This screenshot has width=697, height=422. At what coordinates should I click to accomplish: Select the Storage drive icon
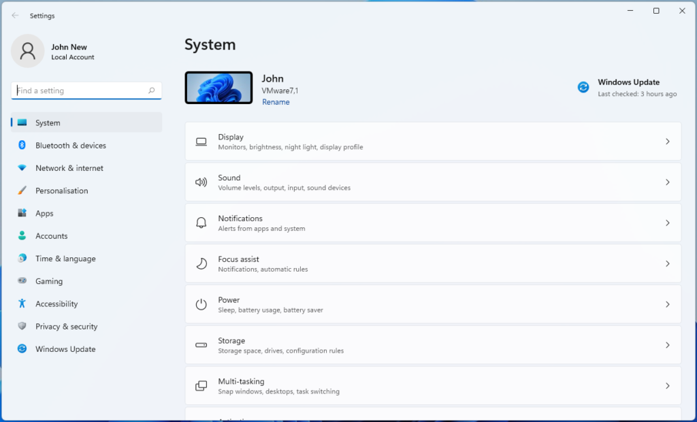pos(201,344)
